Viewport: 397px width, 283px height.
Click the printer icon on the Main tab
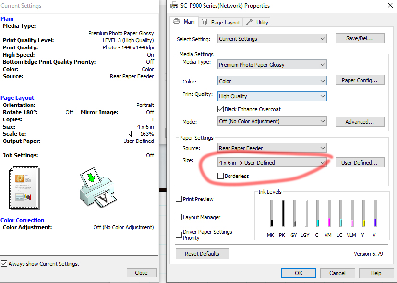coord(177,21)
